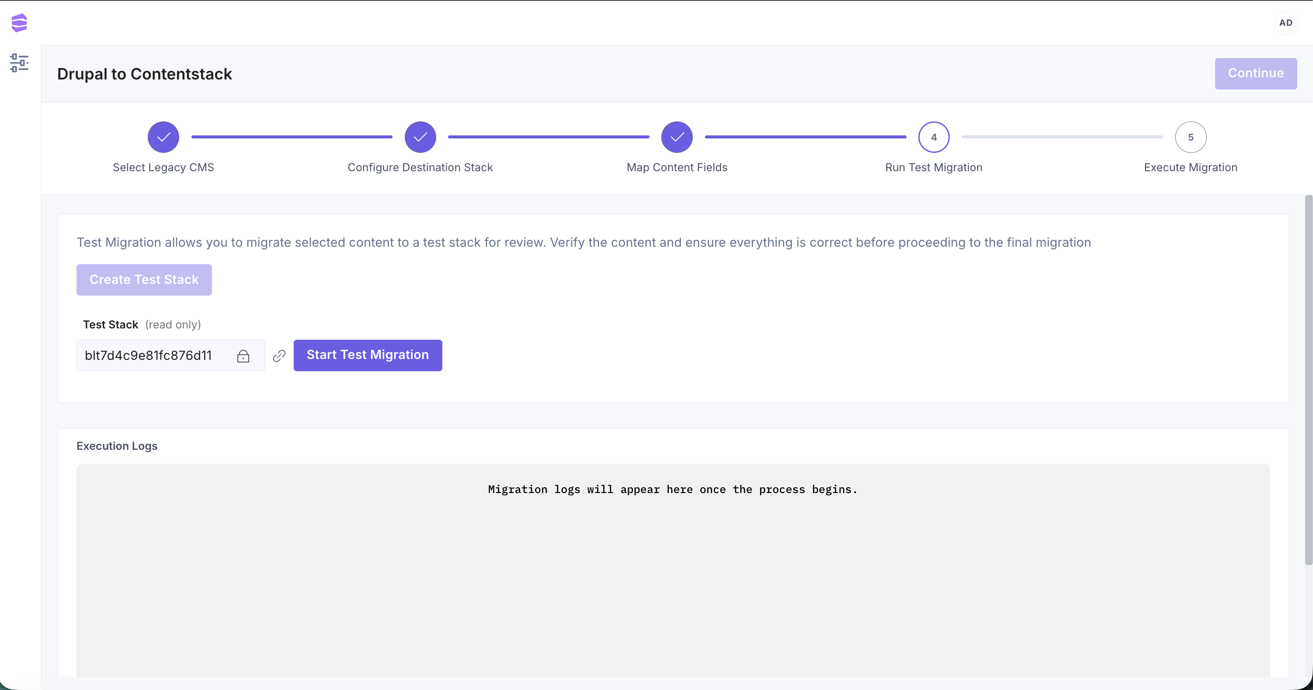
Task: Start the Test Migration
Action: pyautogui.click(x=368, y=355)
